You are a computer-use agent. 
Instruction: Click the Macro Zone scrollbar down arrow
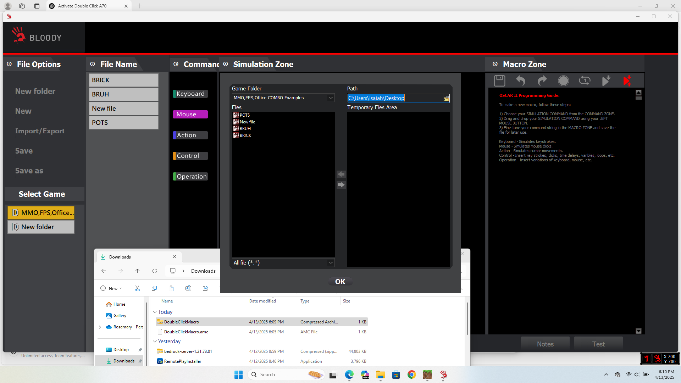[638, 331]
